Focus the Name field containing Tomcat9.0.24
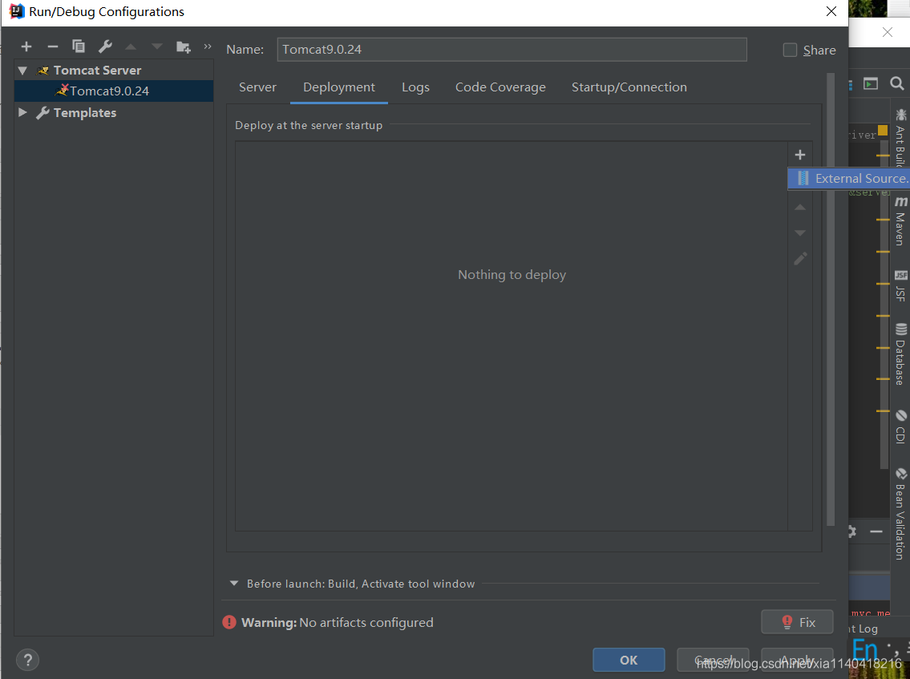The height and width of the screenshot is (679, 910). tap(512, 50)
